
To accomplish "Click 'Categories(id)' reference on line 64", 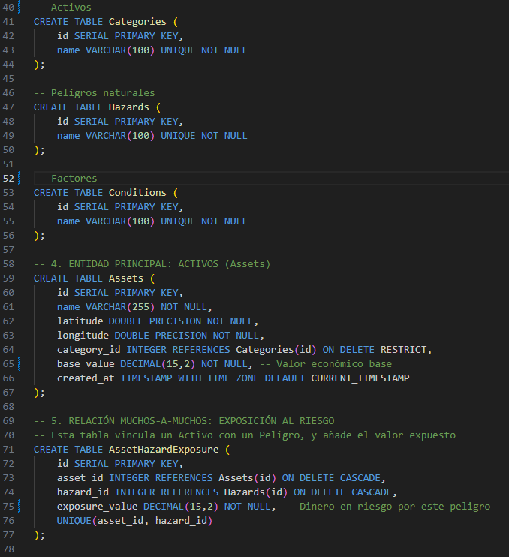I will point(276,350).
